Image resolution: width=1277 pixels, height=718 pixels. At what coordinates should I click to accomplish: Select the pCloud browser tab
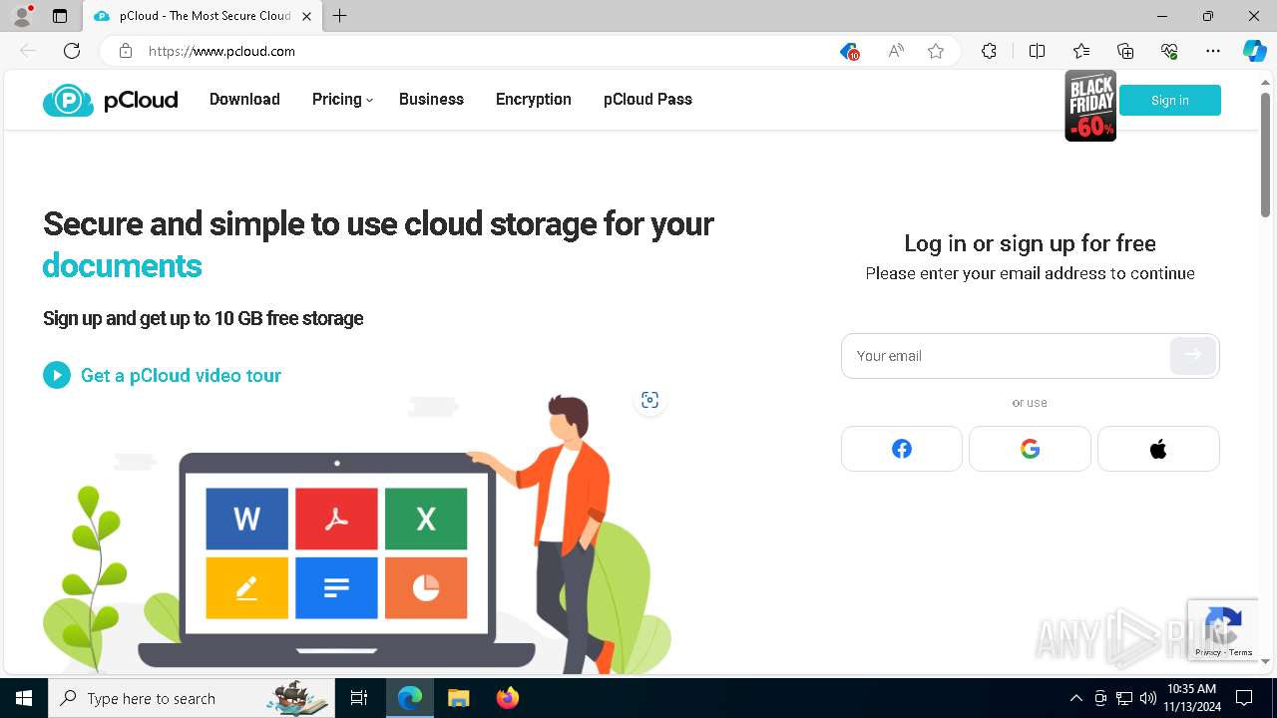tap(202, 16)
